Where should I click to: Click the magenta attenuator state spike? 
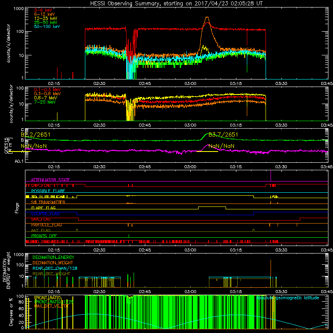coord(271,176)
